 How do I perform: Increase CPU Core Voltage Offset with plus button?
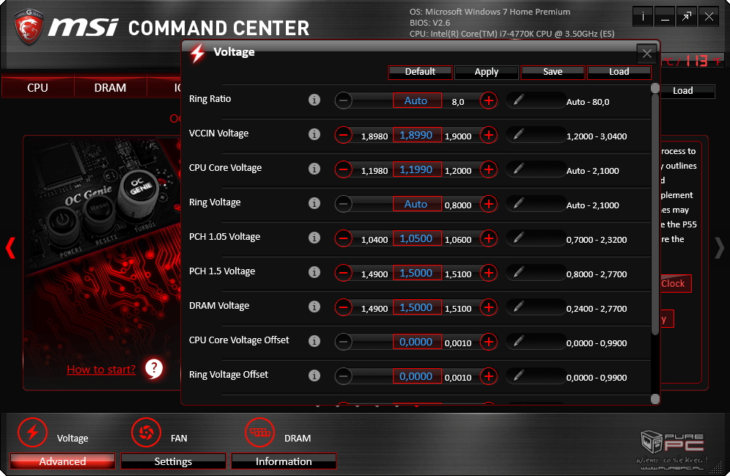tap(488, 342)
